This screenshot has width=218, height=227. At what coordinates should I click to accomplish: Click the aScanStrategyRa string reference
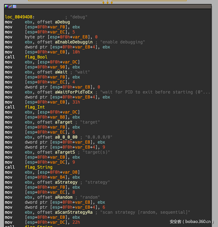(74, 212)
